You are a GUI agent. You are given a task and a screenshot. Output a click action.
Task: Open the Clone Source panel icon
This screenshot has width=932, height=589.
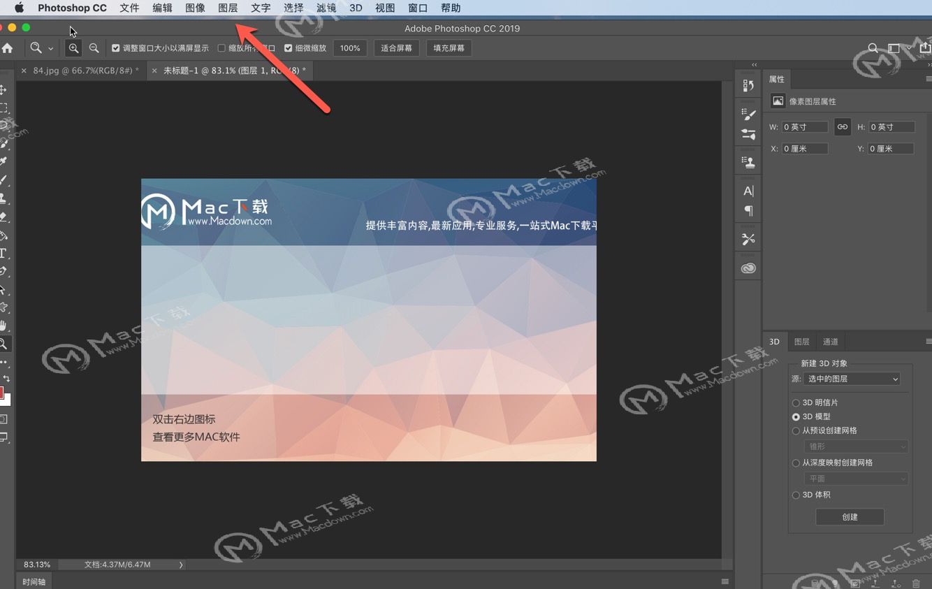coord(748,162)
